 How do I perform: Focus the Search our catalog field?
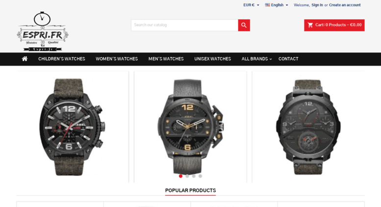[x=185, y=25]
